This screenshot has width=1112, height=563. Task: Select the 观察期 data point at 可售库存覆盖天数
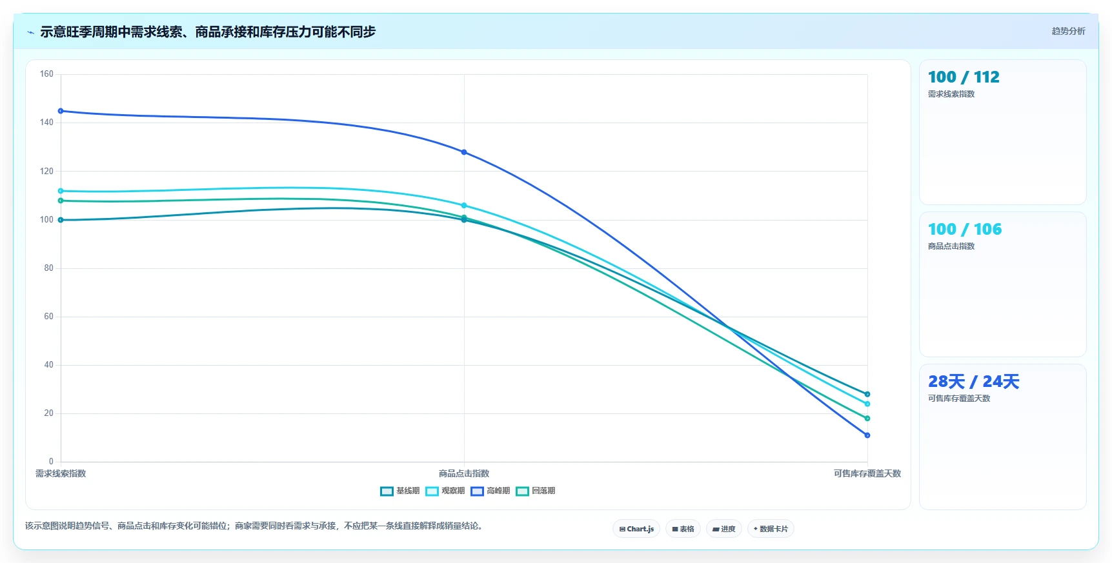(867, 404)
